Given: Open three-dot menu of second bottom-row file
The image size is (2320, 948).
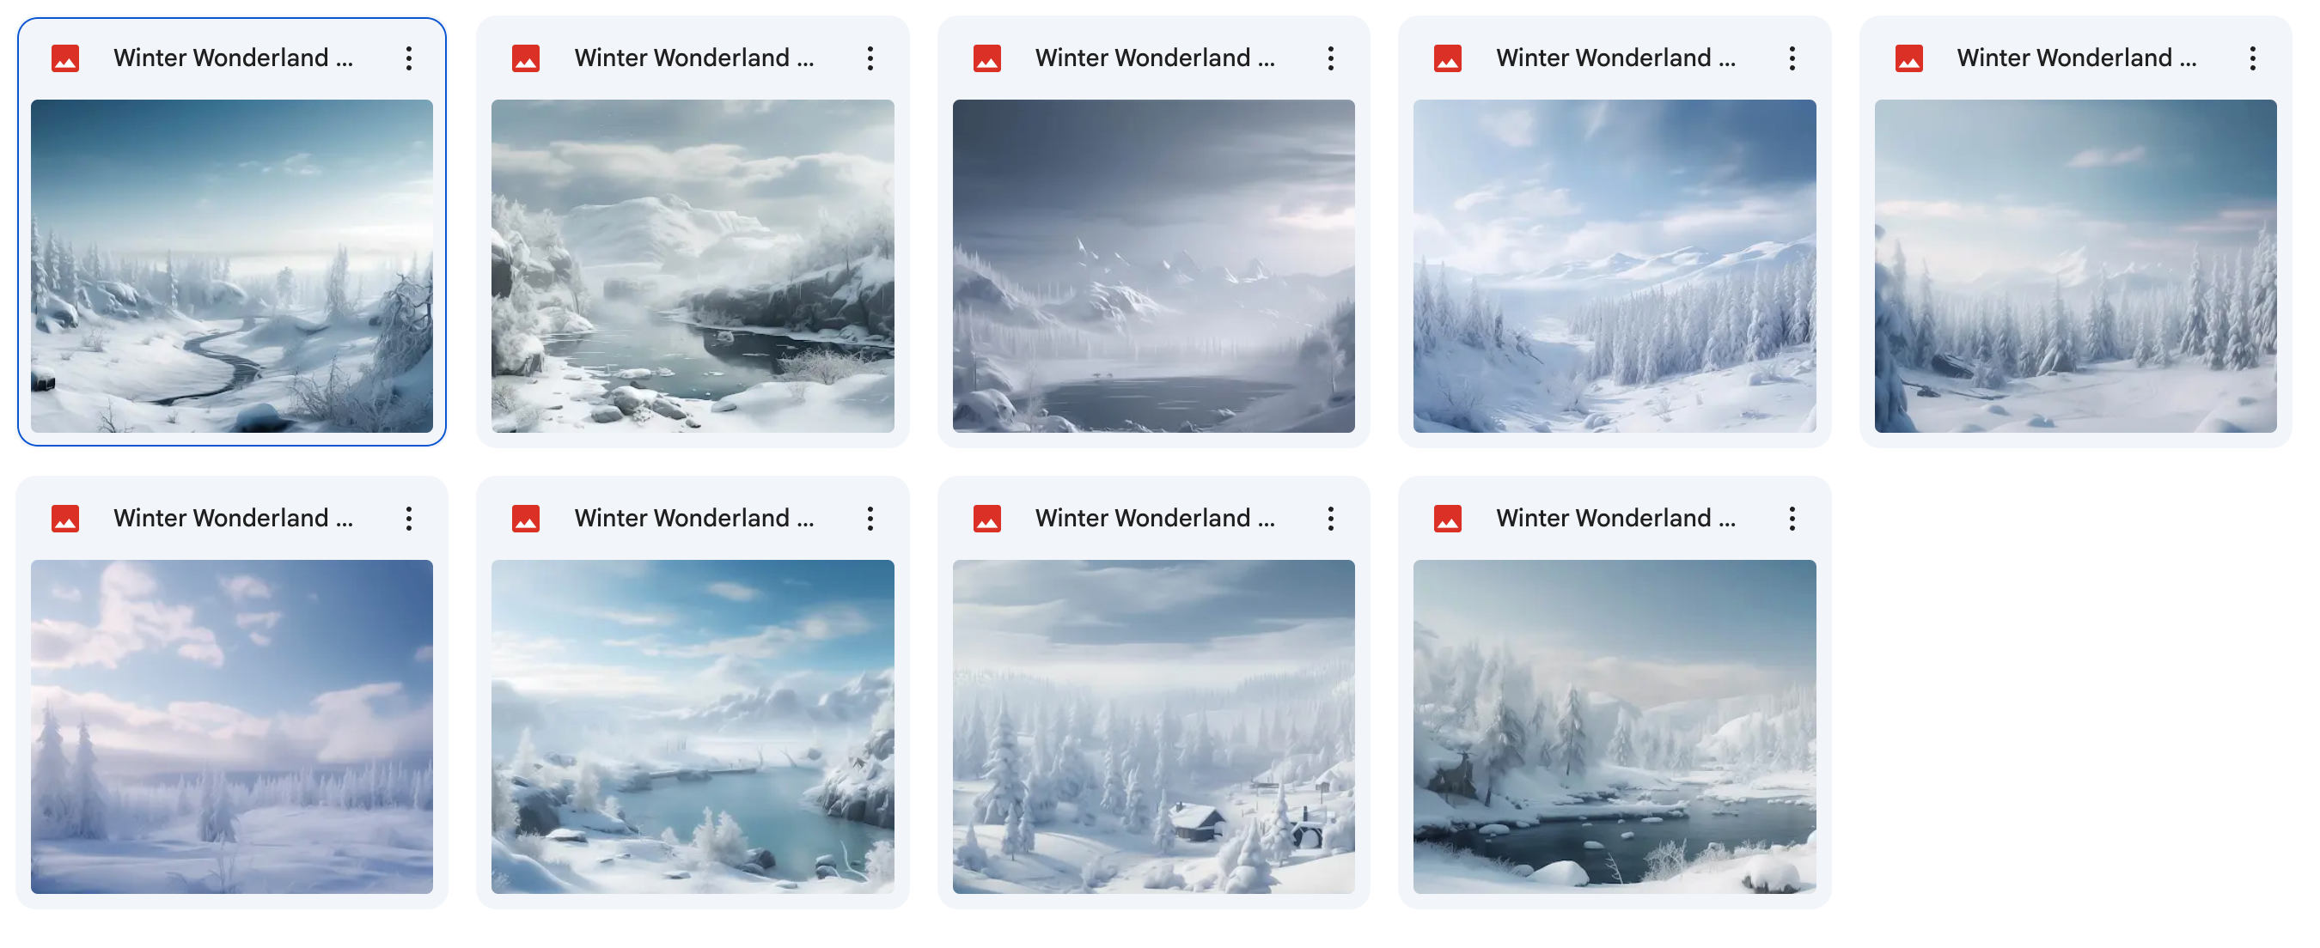Looking at the screenshot, I should [870, 519].
